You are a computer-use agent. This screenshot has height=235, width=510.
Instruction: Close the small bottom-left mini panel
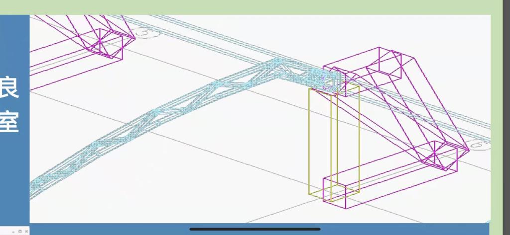click(x=26, y=232)
